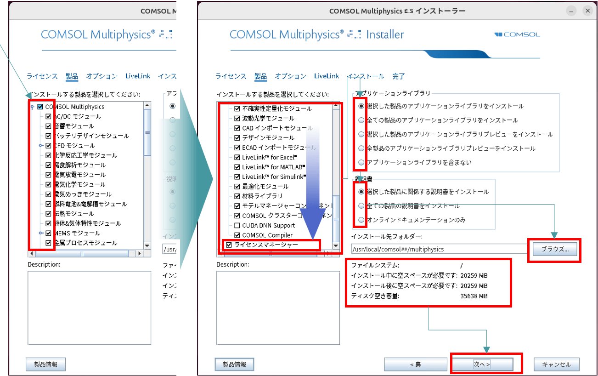Uncheck バッテリデザインモジュール checkbox
The height and width of the screenshot is (376, 598).
(48, 136)
